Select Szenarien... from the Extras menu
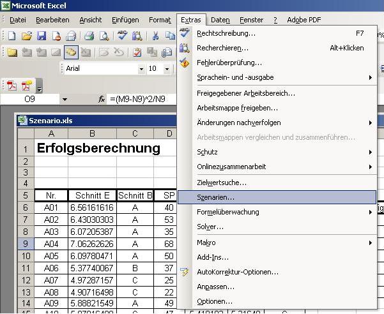384x314 pixels. [x=215, y=198]
